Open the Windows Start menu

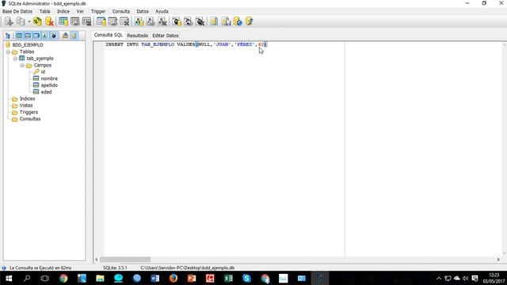tap(9, 278)
